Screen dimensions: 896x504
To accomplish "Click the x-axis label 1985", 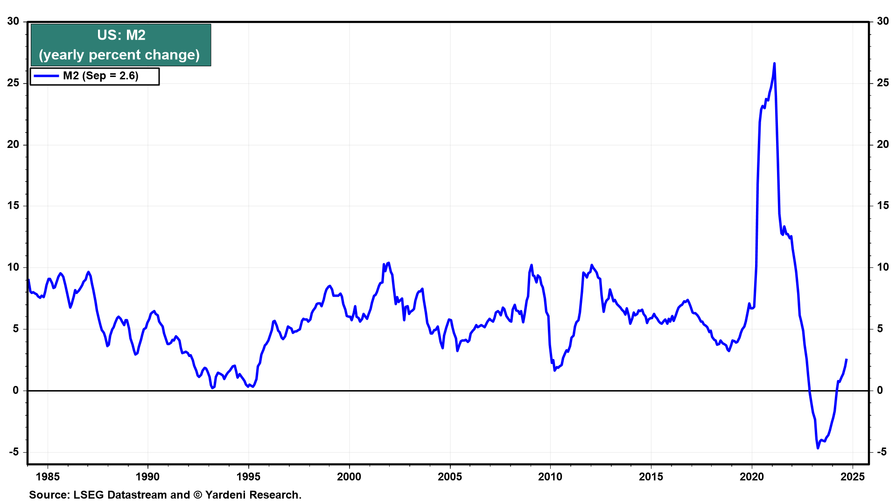I will coord(48,476).
